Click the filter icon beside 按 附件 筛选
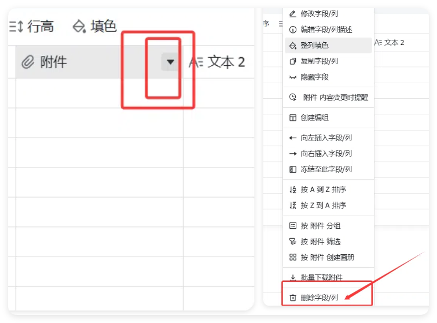The width and height of the screenshot is (437, 323). (x=293, y=242)
